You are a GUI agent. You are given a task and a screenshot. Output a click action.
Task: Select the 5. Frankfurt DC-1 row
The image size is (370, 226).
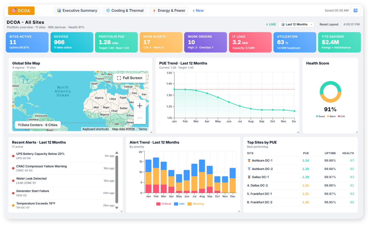tap(300, 194)
